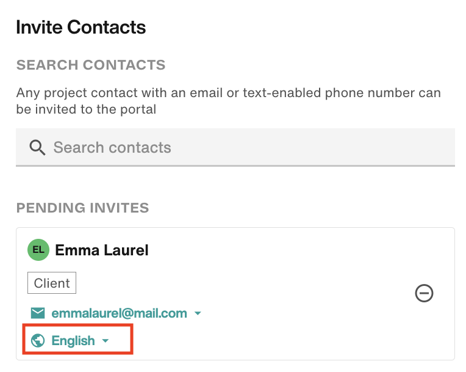Click the envelope email icon
The height and width of the screenshot is (372, 466).
coord(38,313)
